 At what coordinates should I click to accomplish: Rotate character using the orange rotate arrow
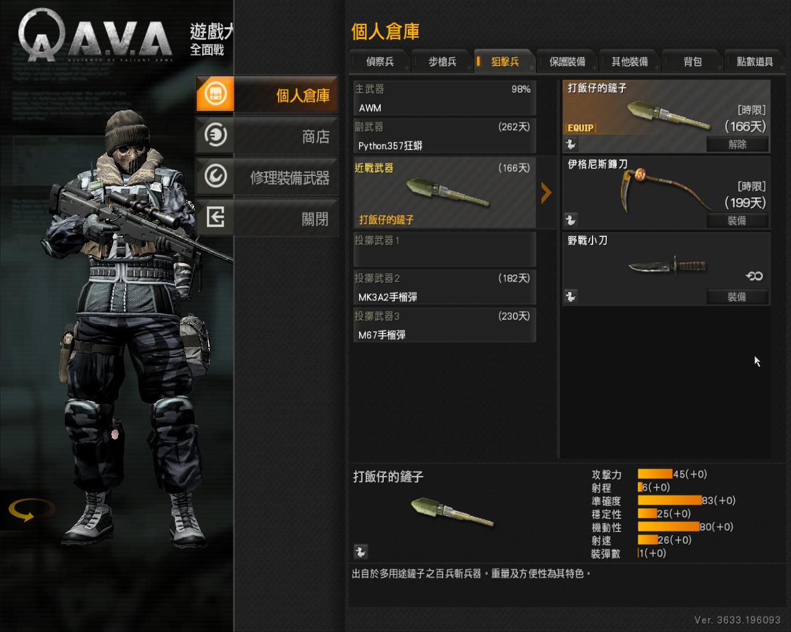coord(31,510)
